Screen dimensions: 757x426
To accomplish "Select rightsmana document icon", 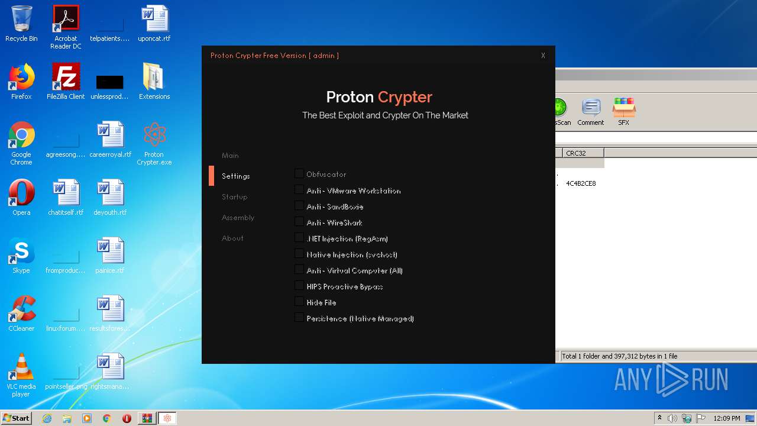I will (110, 372).
